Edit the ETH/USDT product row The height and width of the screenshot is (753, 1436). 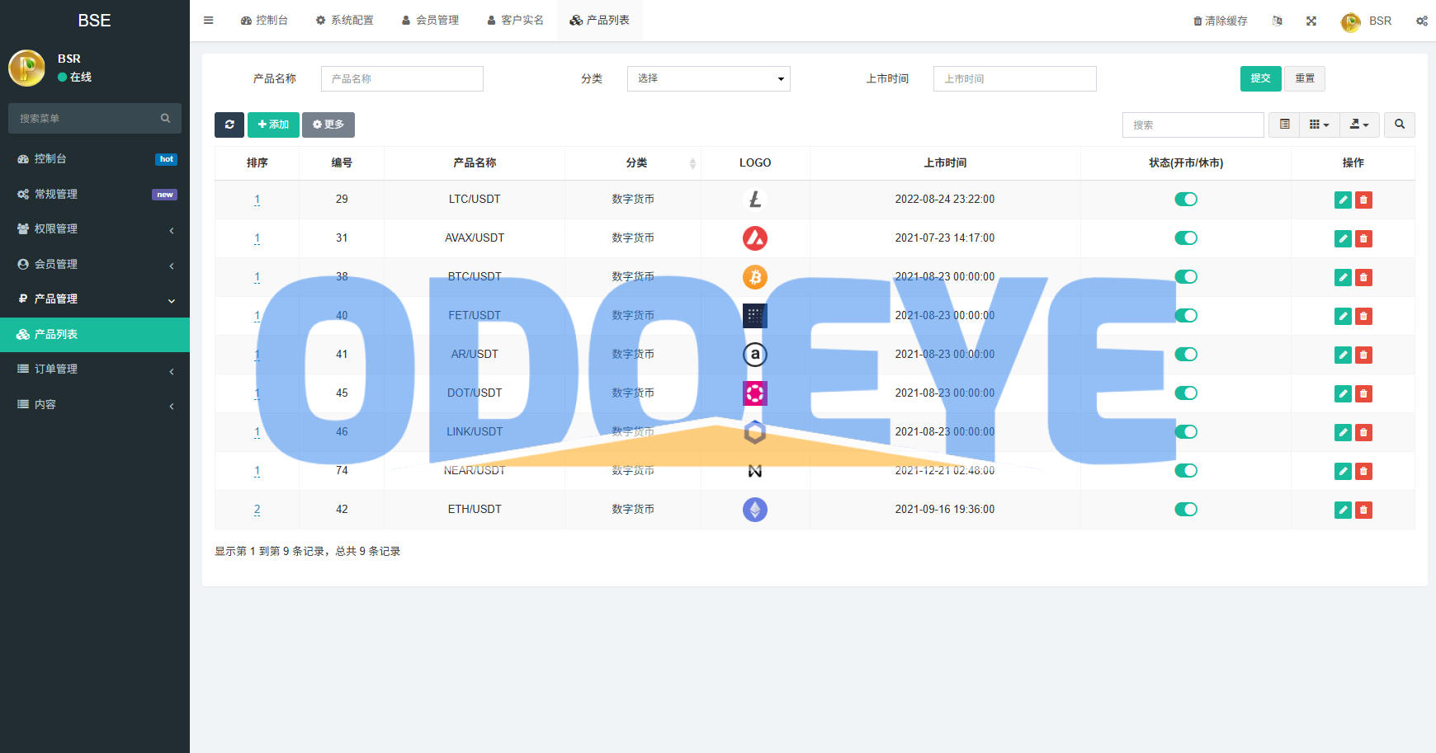[x=1343, y=510]
